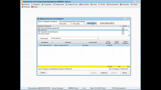
Task: Open the period start date dropdown
Action: click(71, 24)
